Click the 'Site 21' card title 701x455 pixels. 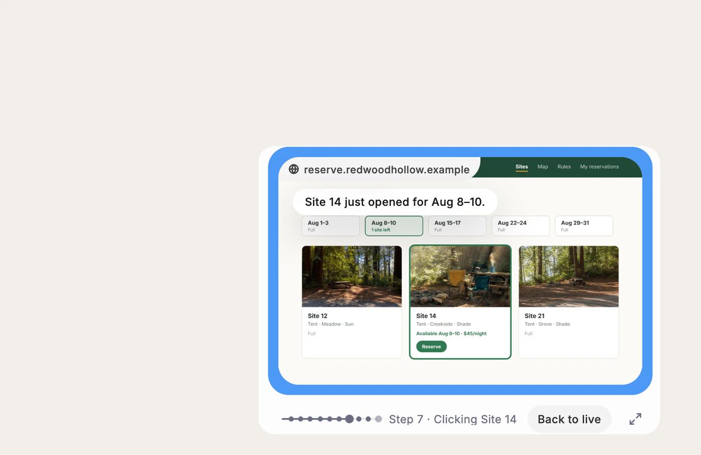[x=534, y=316]
